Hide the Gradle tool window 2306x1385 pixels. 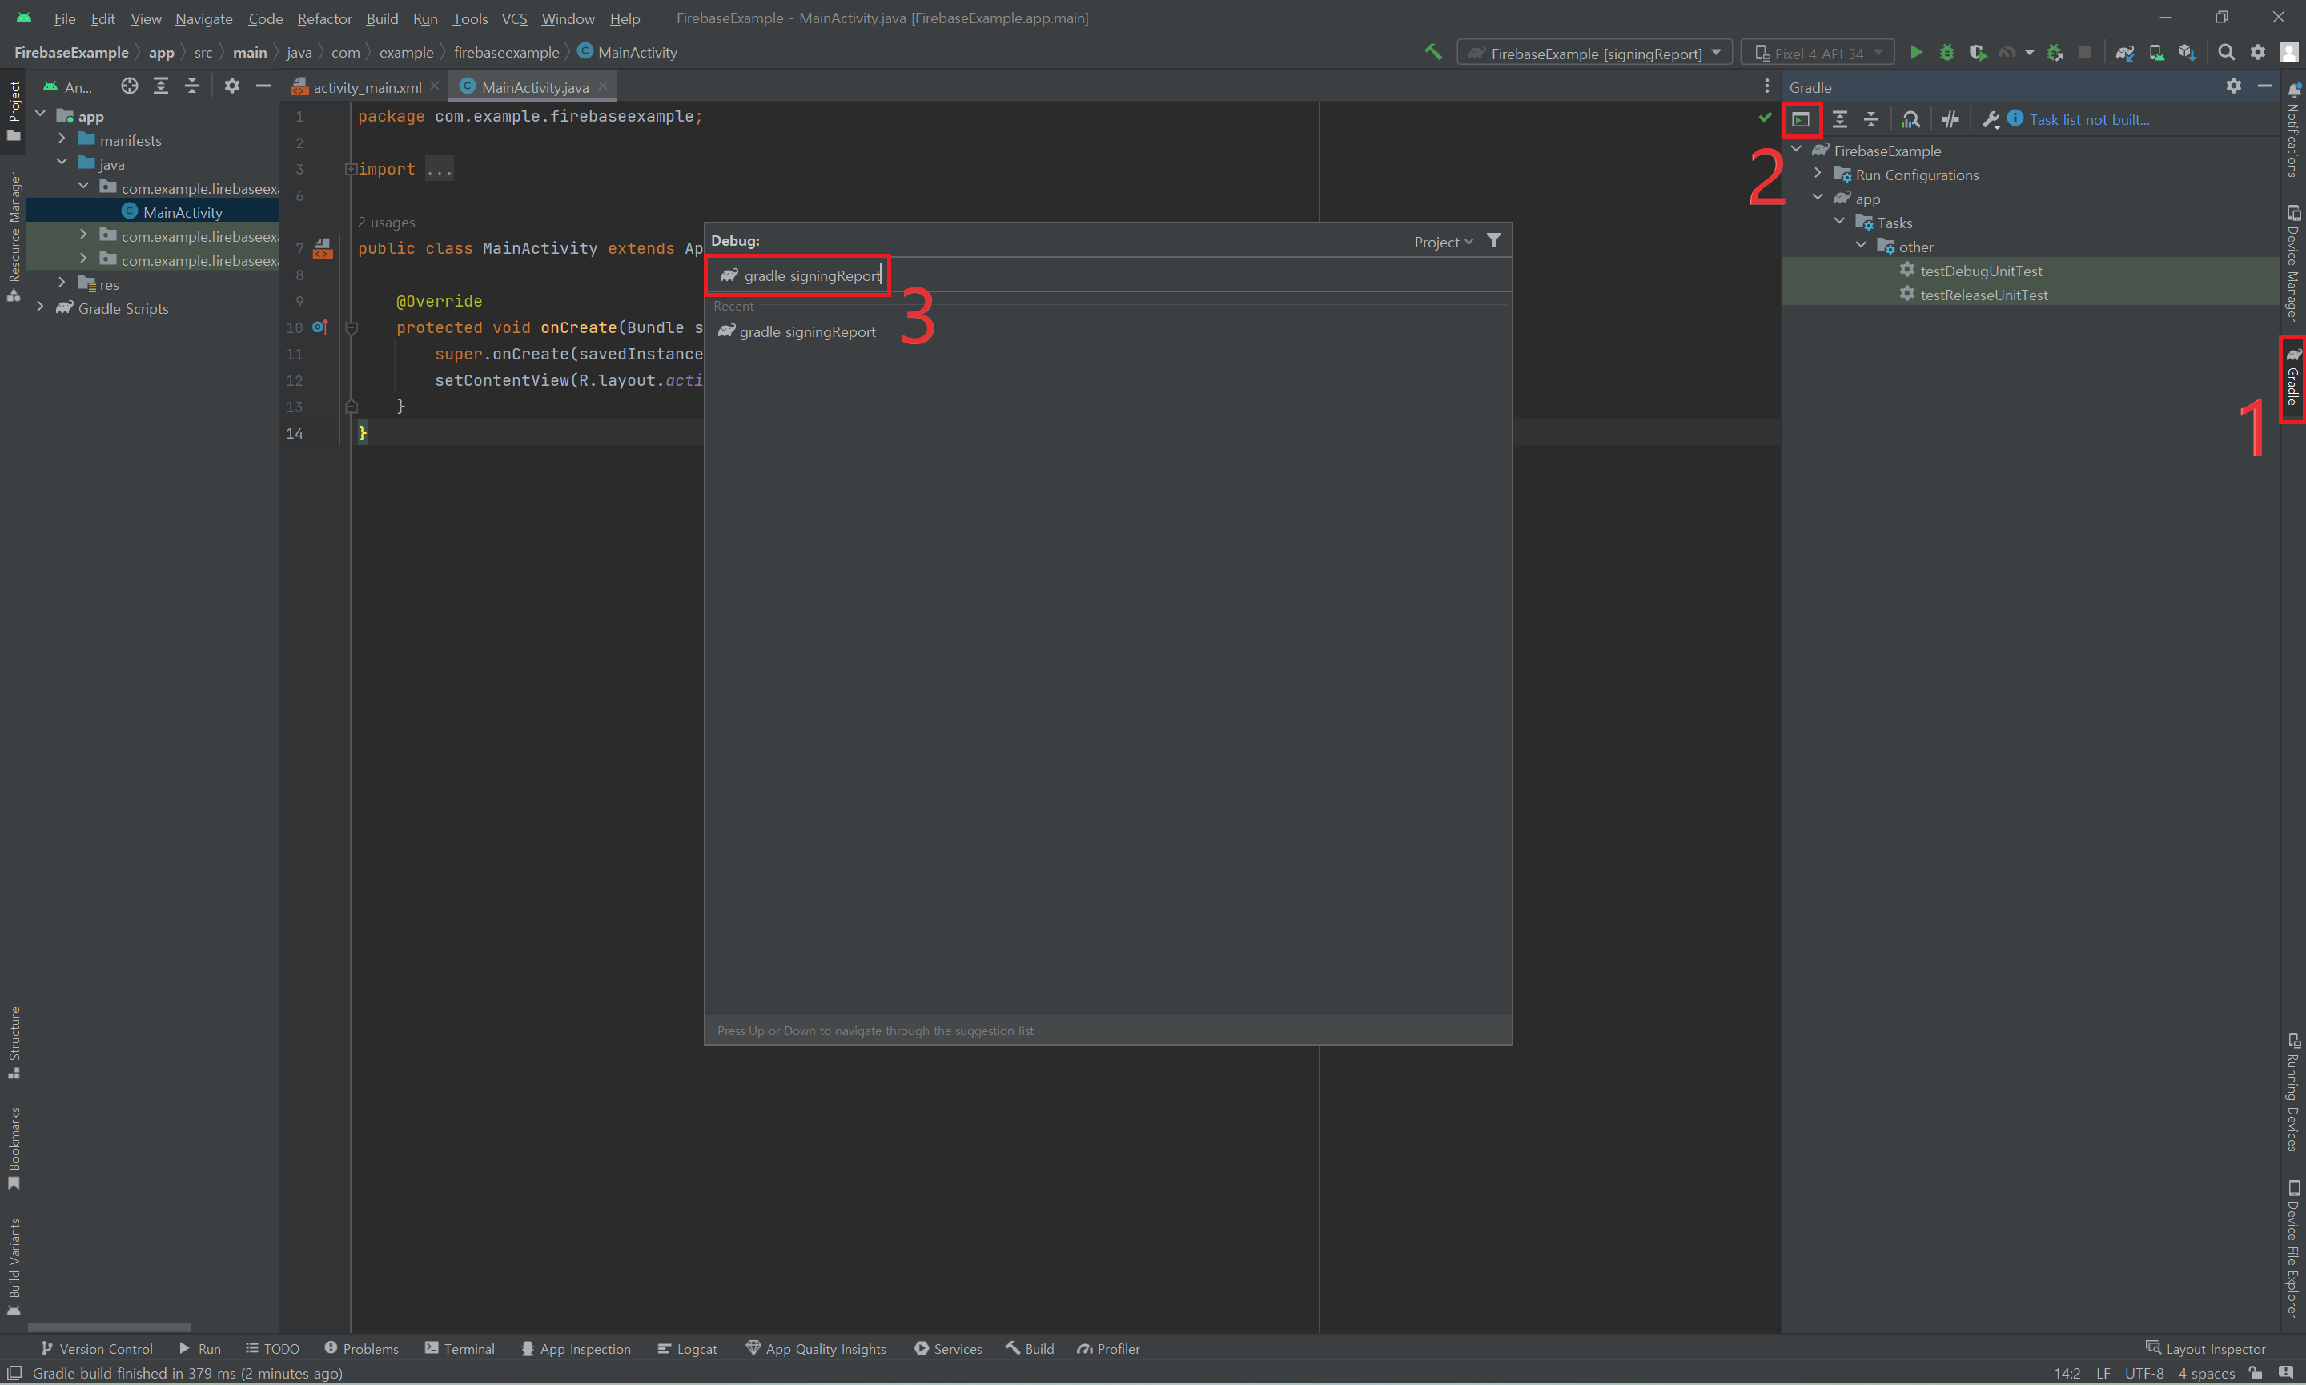(x=2265, y=86)
